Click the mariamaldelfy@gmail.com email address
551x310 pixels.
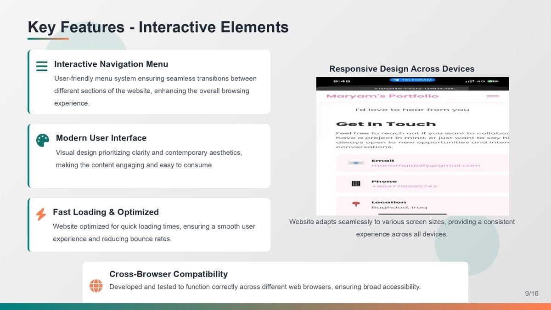(426, 165)
